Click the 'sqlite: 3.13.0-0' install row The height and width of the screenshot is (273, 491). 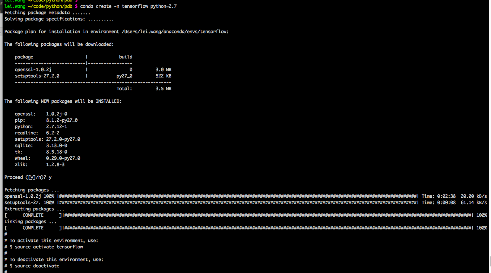(x=41, y=146)
